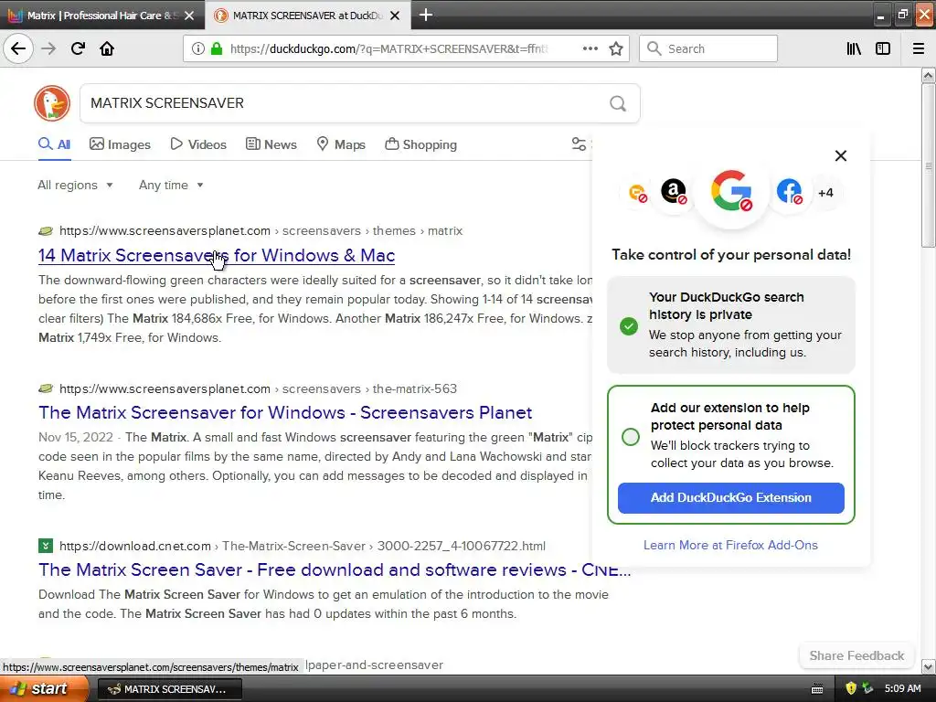936x702 pixels.
Task: Bookmark this page with the star
Action: pyautogui.click(x=616, y=48)
